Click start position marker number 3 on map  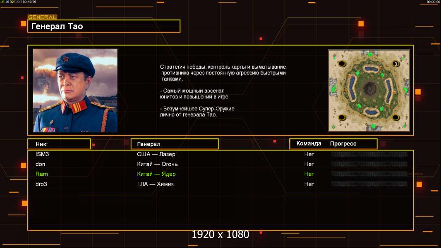click(x=396, y=64)
